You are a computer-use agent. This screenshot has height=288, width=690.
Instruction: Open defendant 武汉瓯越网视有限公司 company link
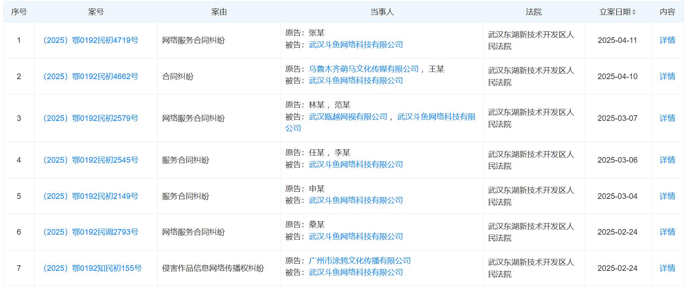pyautogui.click(x=348, y=117)
